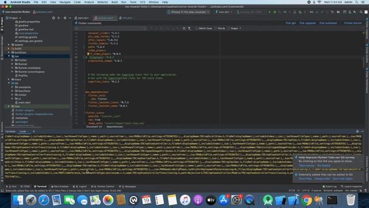
Task: Expand the functions folder
Action: click(x=12, y=91)
